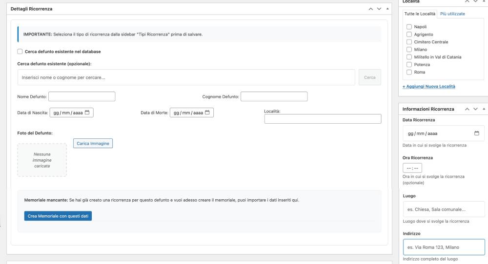Screen dimensions: 488x264
Task: Click Carica Immagine button
Action: (x=93, y=143)
